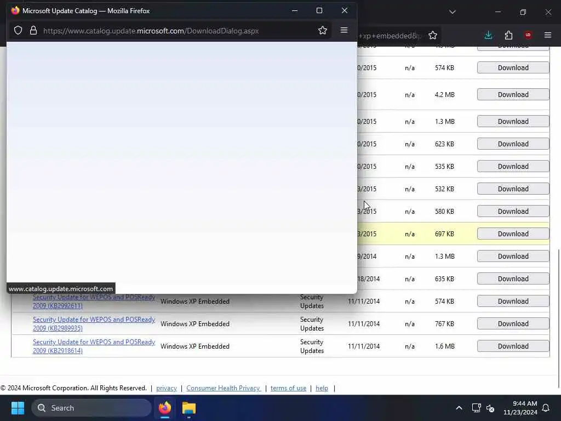561x421 pixels.
Task: Bookmark the main window page star icon
Action: [433, 35]
